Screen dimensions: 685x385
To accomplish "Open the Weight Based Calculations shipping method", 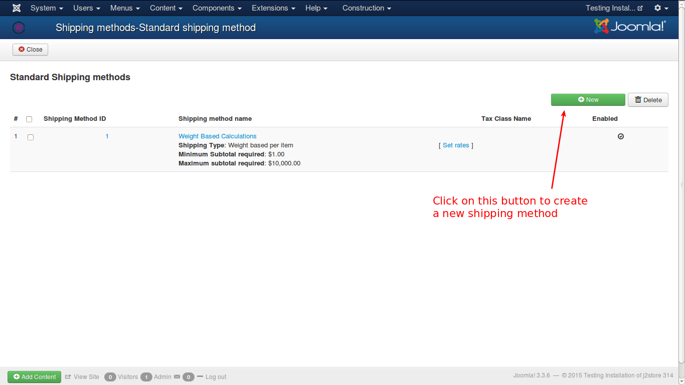I will point(217,136).
